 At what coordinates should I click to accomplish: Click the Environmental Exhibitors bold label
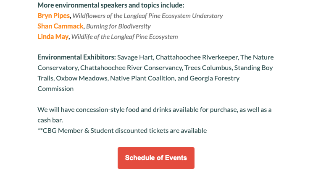point(76,57)
